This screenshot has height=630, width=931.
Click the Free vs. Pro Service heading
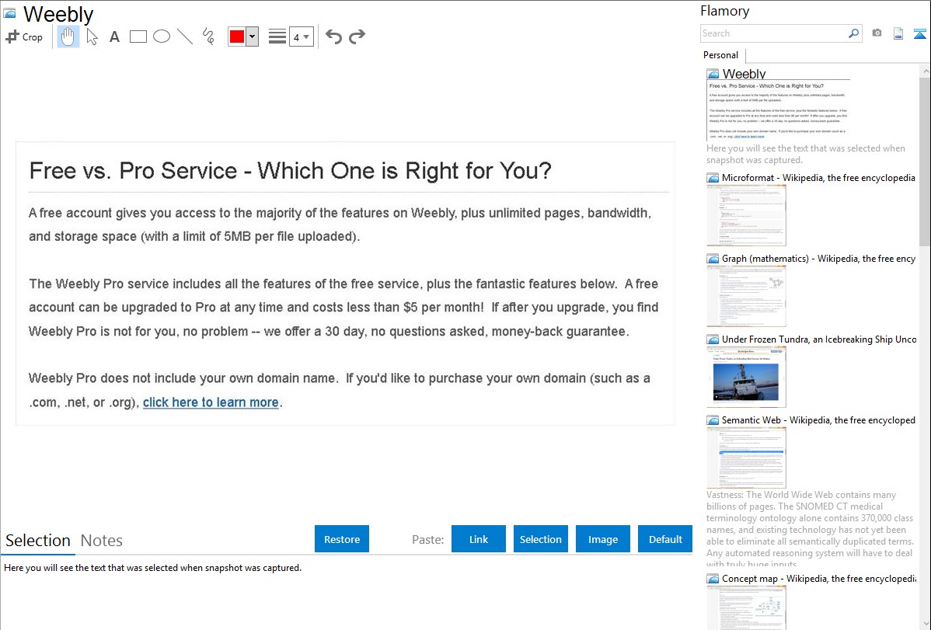(291, 171)
